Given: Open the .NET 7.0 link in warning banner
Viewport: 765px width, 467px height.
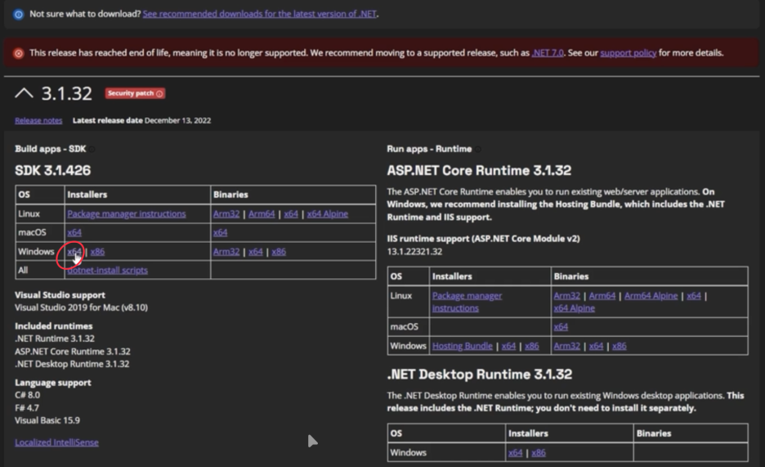Looking at the screenshot, I should click(548, 52).
